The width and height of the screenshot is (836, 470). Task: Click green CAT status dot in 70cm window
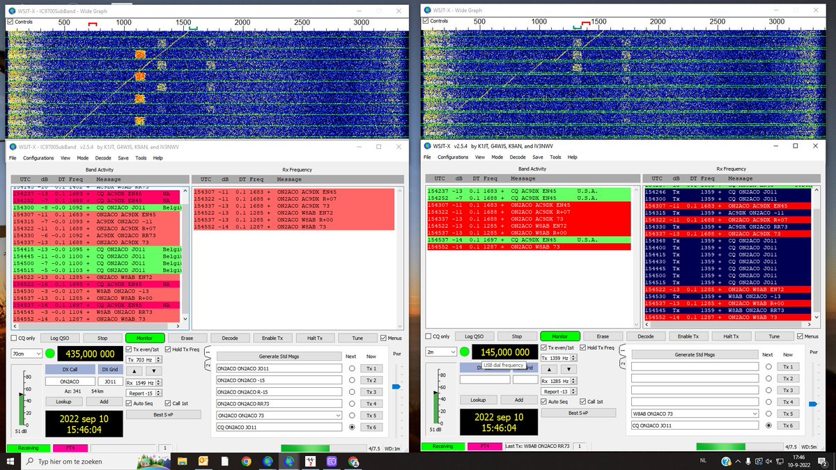pos(49,352)
